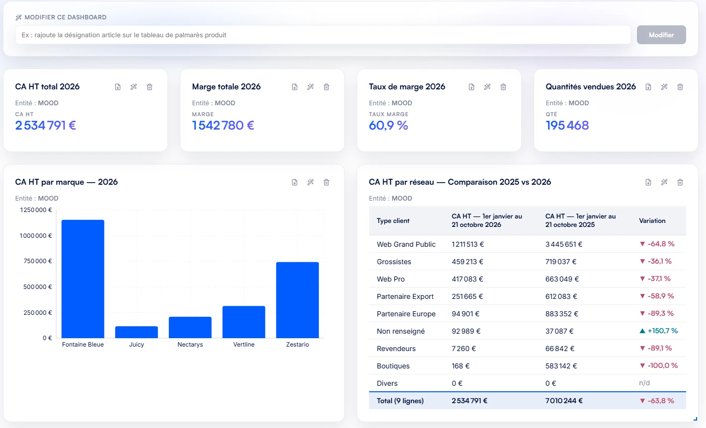Delete the Quantités vendues 2026 card

[680, 87]
